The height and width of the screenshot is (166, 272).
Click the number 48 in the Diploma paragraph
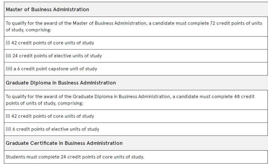coord(237,97)
